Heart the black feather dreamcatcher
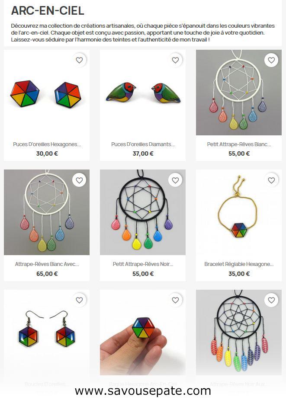Viewport: 286px width, 403px height. coord(271,300)
